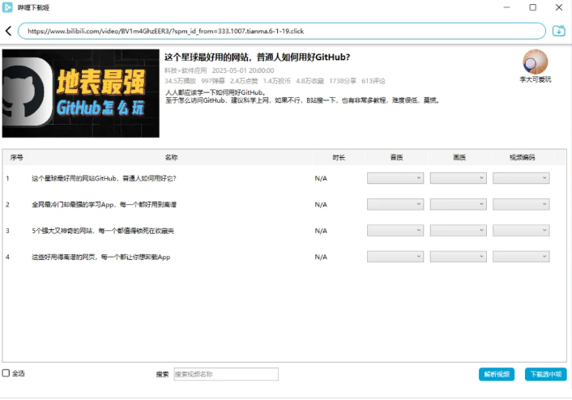Close the 哔哩下载姬 window
The width and height of the screenshot is (572, 400).
tap(559, 7)
